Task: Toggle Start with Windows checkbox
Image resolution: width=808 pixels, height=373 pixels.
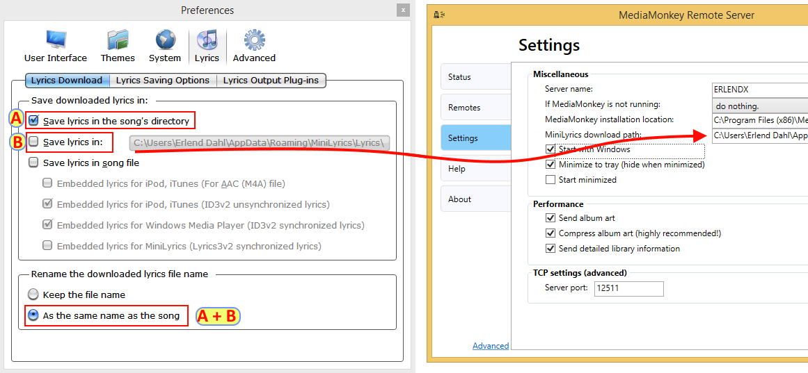Action: [550, 149]
